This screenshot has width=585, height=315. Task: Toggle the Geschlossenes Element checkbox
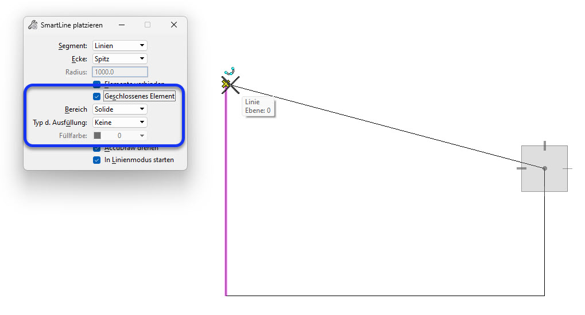(x=96, y=96)
